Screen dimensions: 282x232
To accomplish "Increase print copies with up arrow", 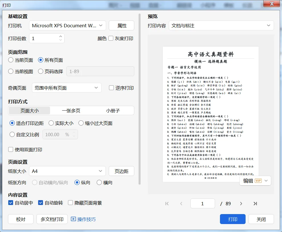I will 61,36.
